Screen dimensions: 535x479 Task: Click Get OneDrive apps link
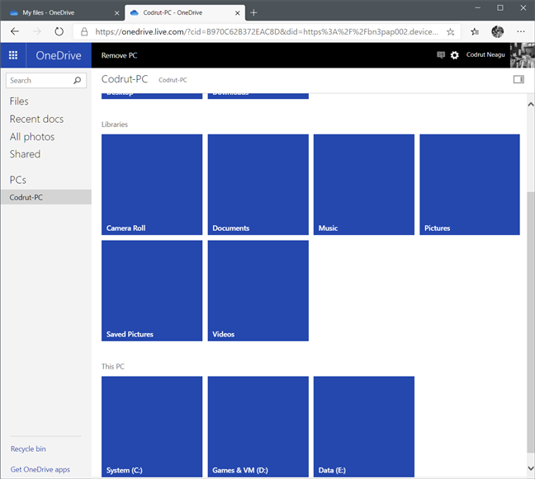pos(40,469)
